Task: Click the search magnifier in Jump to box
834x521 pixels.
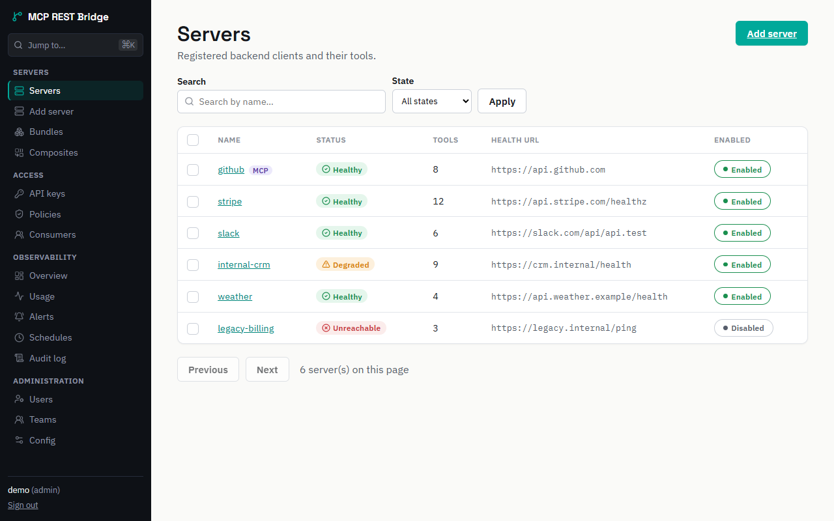Action: point(19,45)
